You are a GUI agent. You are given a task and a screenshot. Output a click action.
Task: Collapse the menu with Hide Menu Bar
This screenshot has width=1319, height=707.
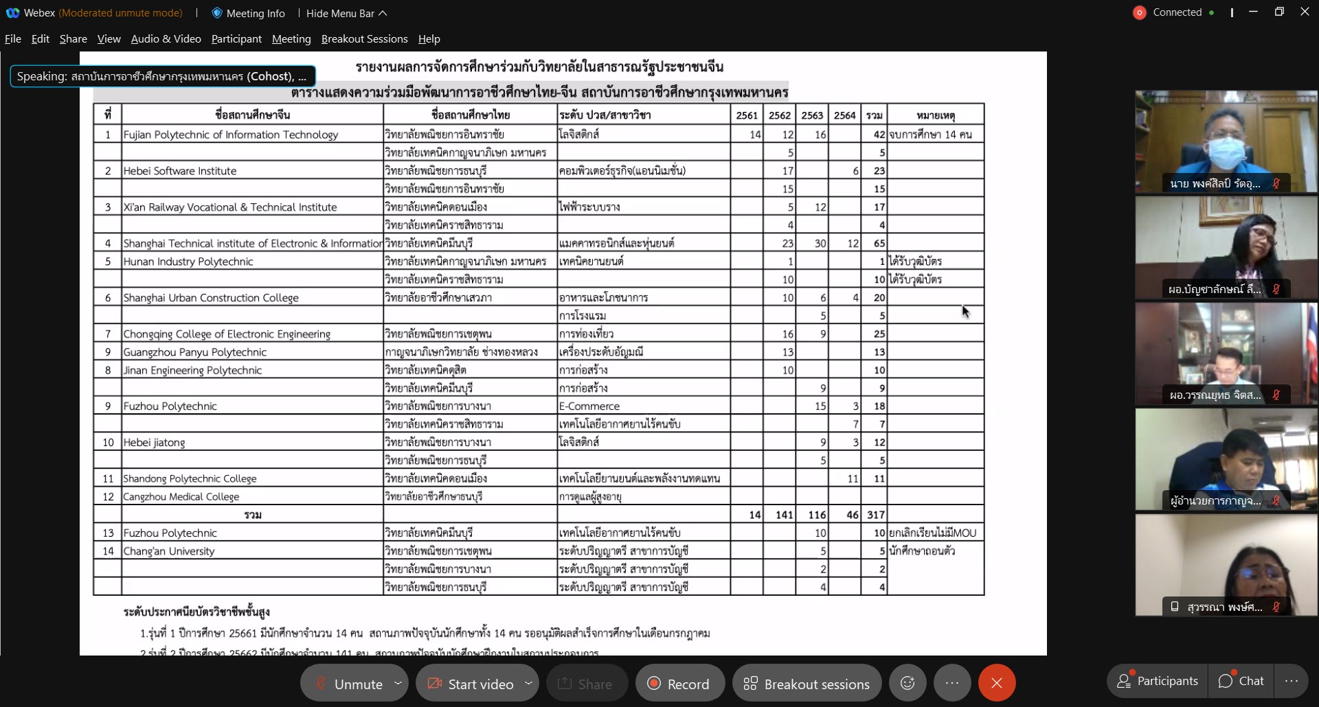coord(347,13)
